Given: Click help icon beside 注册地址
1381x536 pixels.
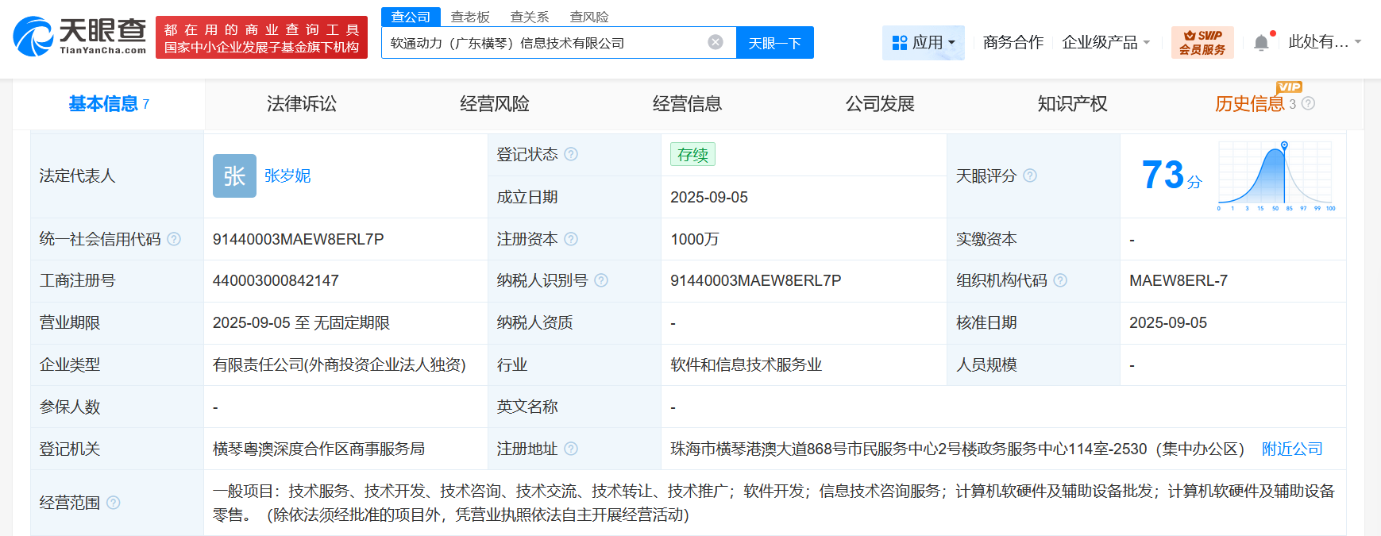Looking at the screenshot, I should point(571,449).
